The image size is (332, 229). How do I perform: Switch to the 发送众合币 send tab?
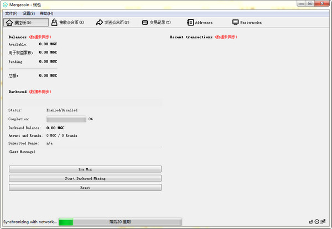pos(113,23)
